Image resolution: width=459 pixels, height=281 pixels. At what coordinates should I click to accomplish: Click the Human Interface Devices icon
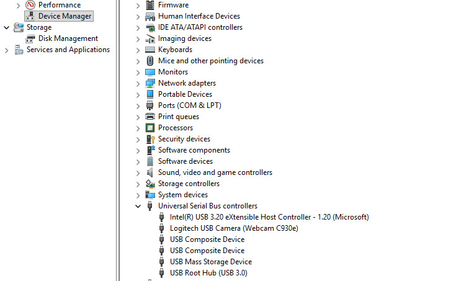click(150, 16)
